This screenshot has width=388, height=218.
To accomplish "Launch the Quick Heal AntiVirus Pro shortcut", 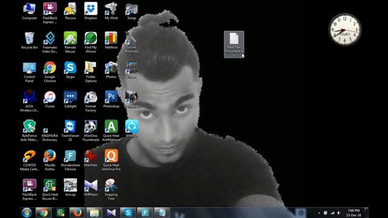I will pyautogui.click(x=111, y=160).
